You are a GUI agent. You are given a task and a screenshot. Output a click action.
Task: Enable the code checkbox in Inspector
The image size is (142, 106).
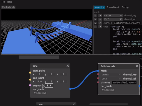[x=95, y=27]
